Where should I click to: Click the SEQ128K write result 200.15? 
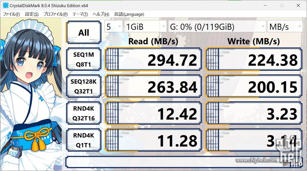click(x=254, y=86)
